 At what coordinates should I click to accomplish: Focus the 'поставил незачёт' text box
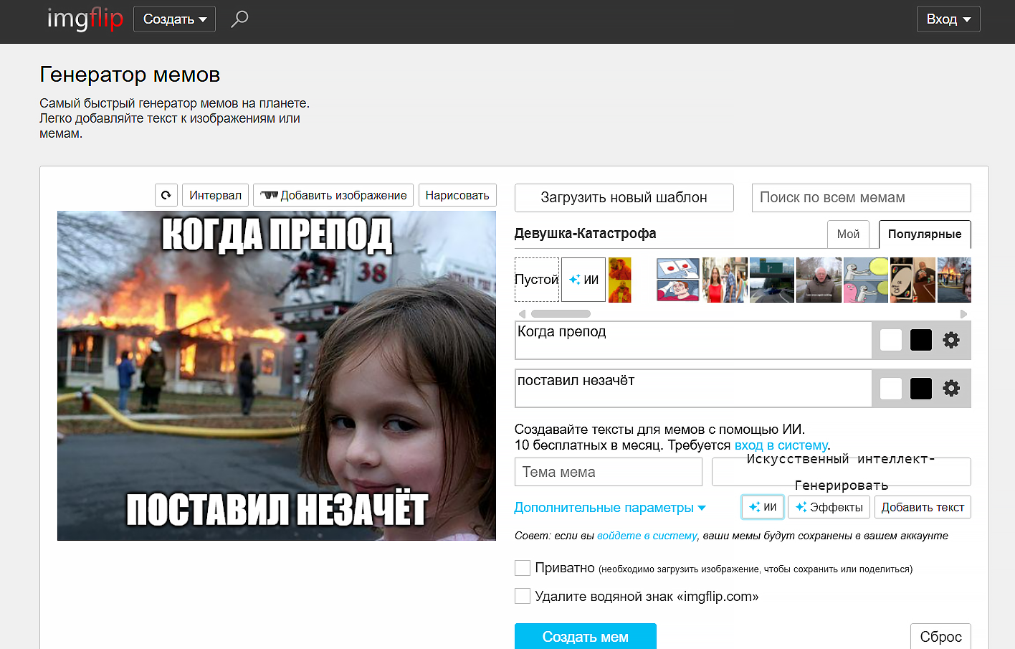tap(693, 389)
